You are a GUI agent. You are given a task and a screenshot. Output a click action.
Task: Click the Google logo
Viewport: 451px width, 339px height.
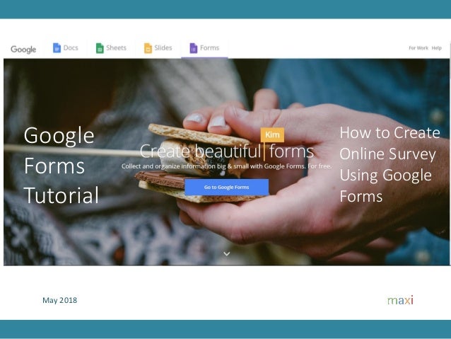point(23,50)
